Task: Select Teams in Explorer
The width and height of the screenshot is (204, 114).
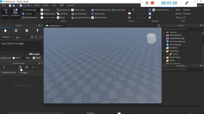Action: click(172, 60)
